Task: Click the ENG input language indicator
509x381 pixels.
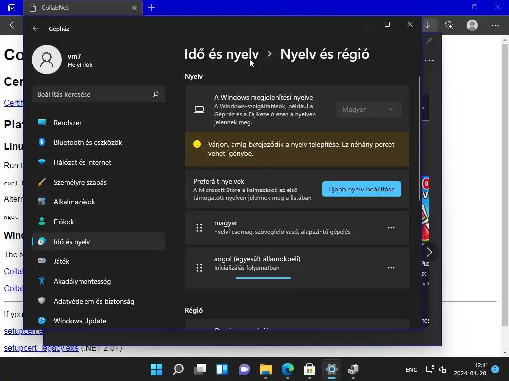Action: click(x=411, y=369)
